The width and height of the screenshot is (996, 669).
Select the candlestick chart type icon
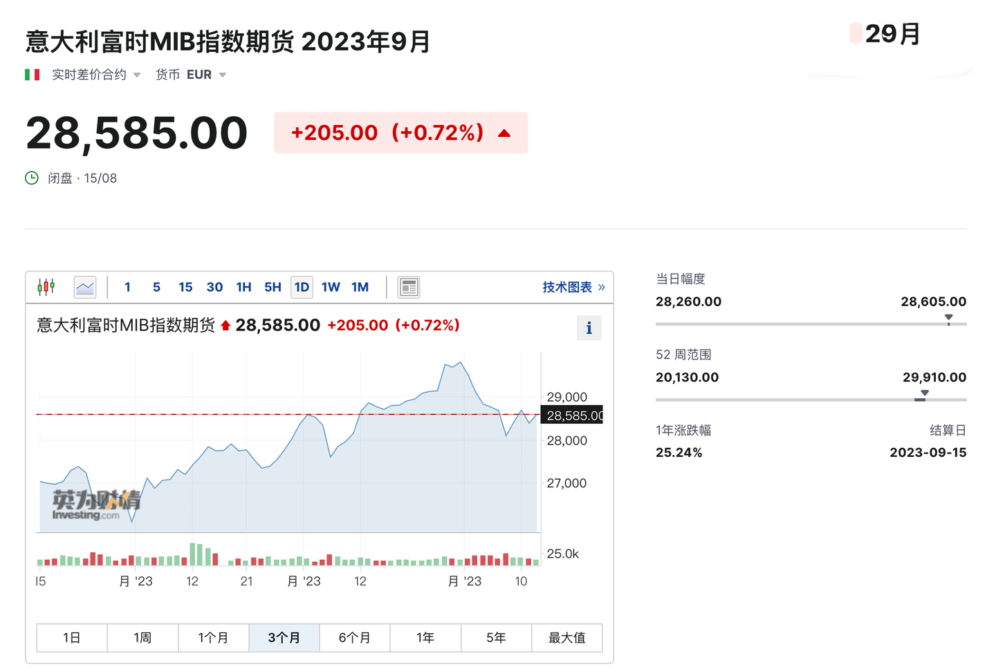[46, 286]
